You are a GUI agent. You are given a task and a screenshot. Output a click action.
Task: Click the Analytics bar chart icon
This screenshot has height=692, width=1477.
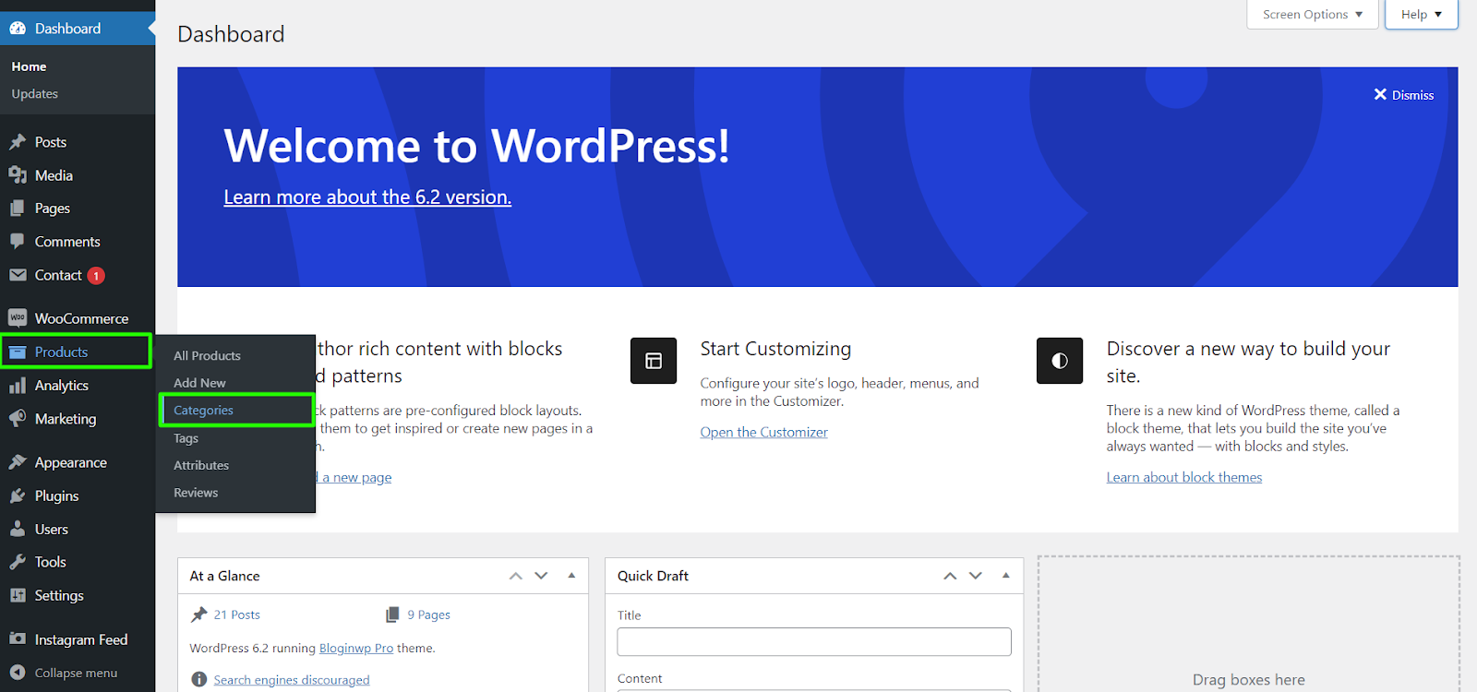point(18,386)
